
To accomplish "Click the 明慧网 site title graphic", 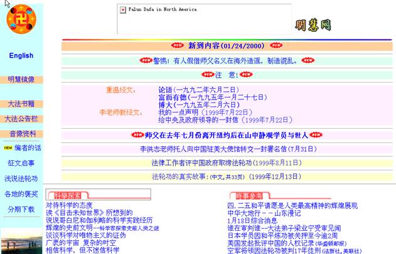I will pos(313,25).
